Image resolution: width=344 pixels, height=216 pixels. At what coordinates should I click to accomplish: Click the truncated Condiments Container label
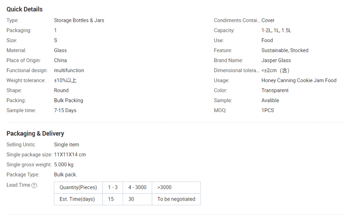click(x=237, y=20)
